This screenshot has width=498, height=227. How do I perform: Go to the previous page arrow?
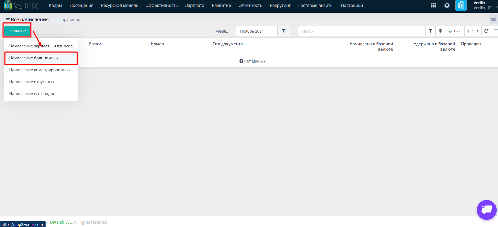click(x=468, y=31)
